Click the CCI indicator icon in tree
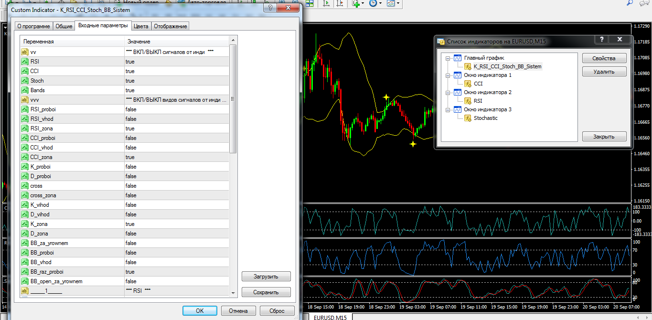This screenshot has height=320, width=652. [x=468, y=84]
